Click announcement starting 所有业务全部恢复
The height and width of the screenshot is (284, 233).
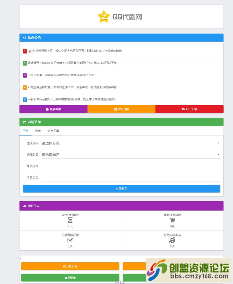(x=72, y=87)
